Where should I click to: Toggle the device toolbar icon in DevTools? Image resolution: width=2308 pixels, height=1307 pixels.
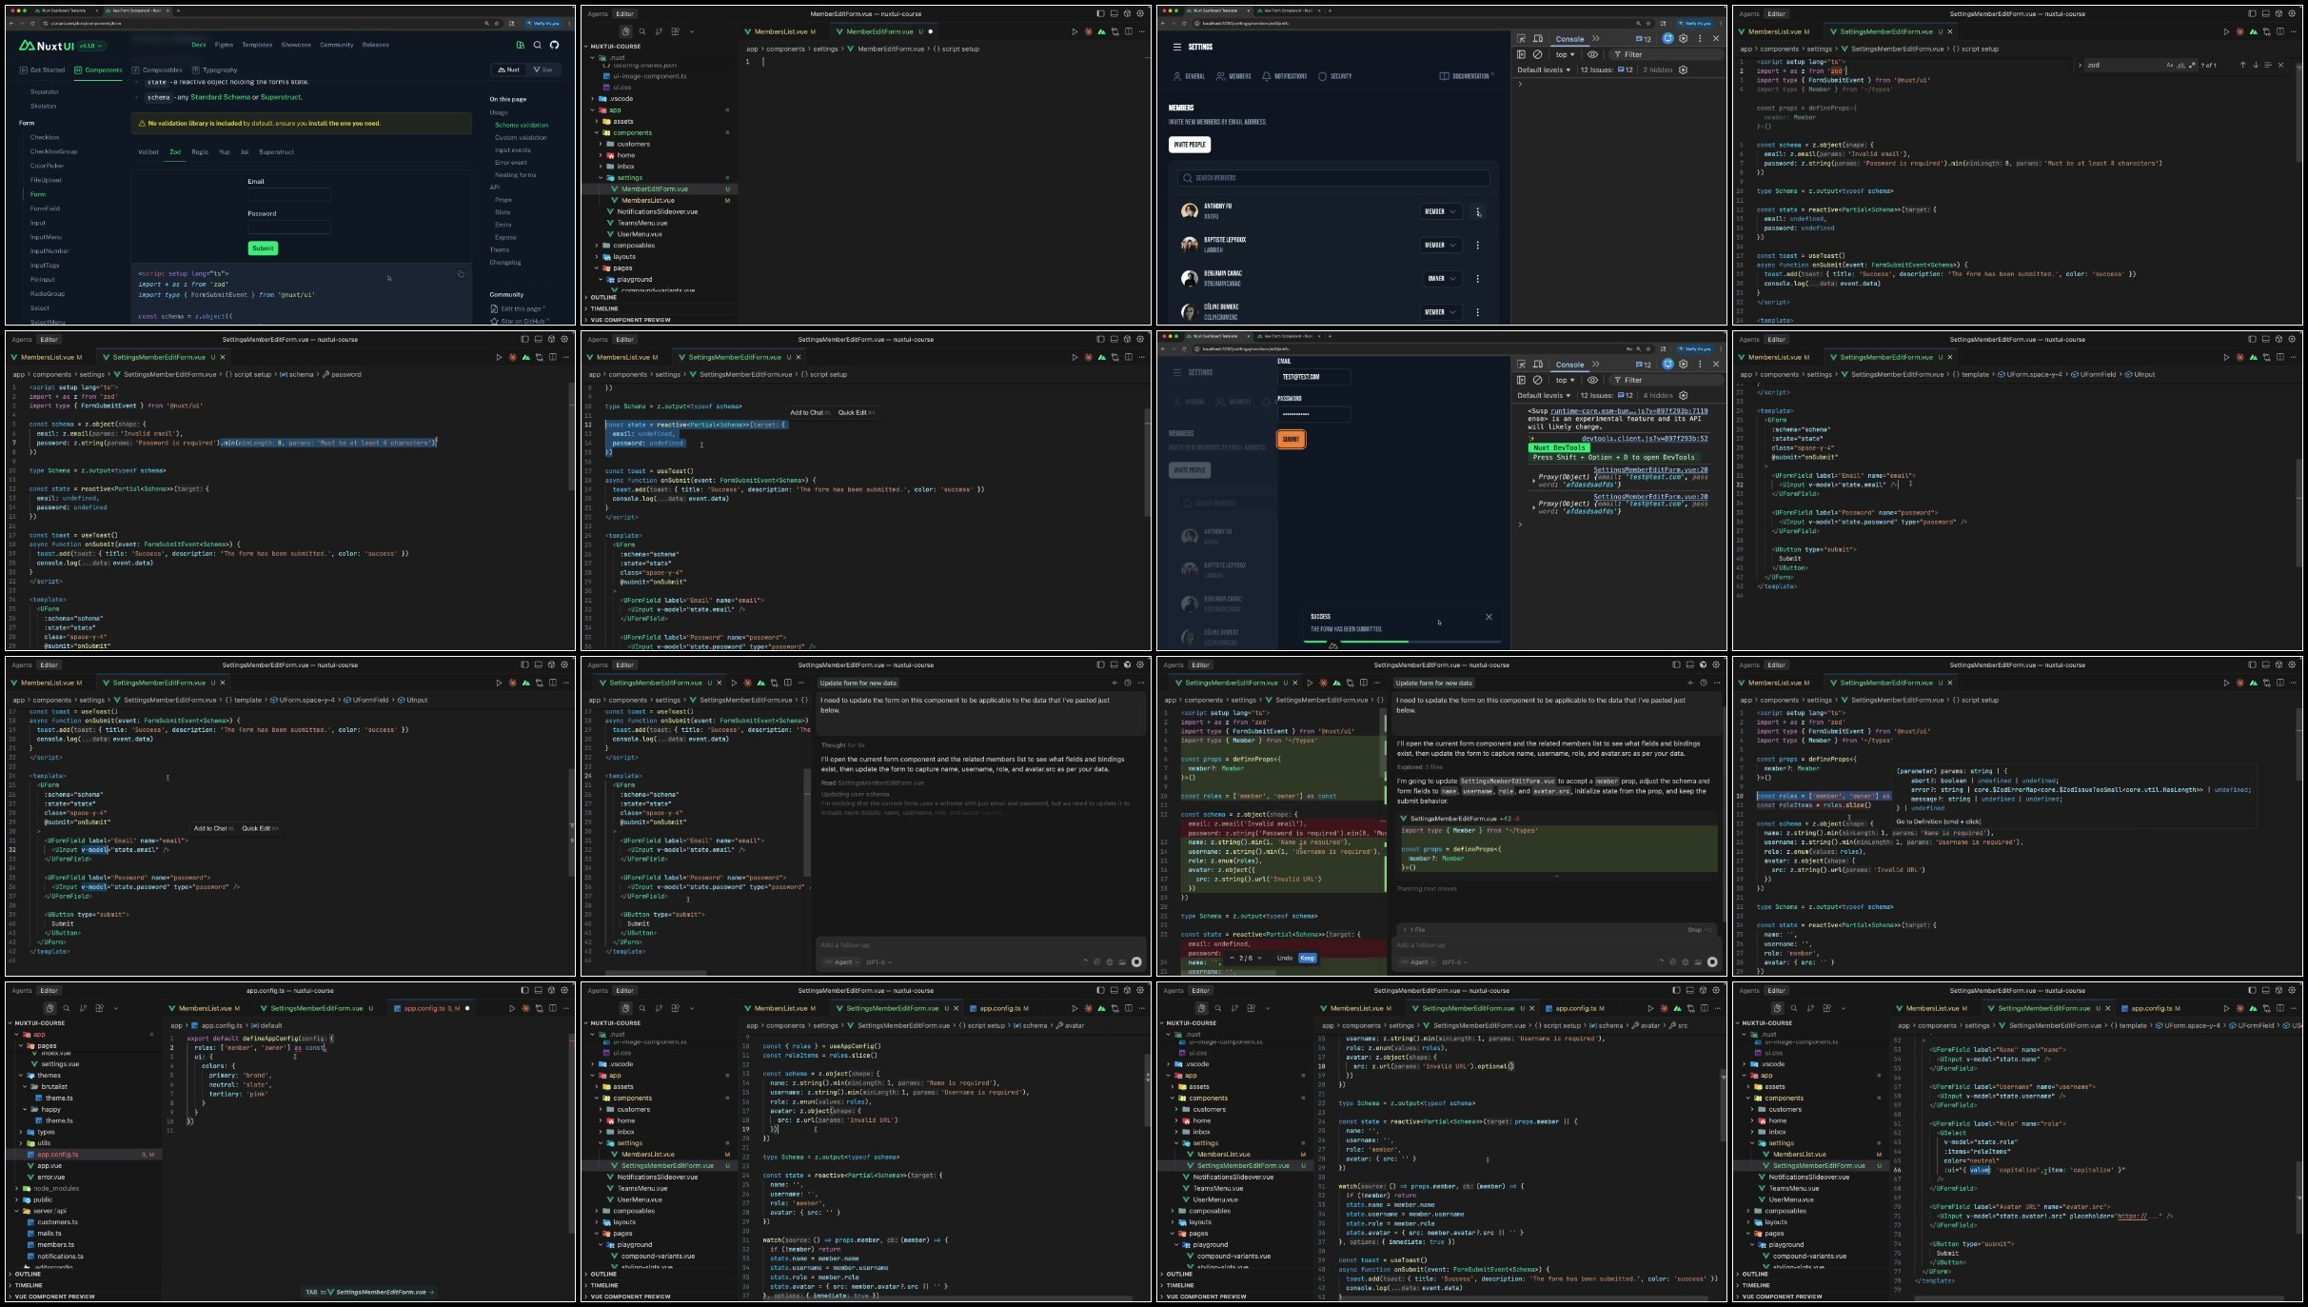1538,38
